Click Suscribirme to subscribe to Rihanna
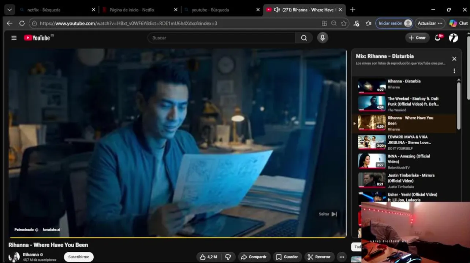470x263 pixels. pos(79,257)
